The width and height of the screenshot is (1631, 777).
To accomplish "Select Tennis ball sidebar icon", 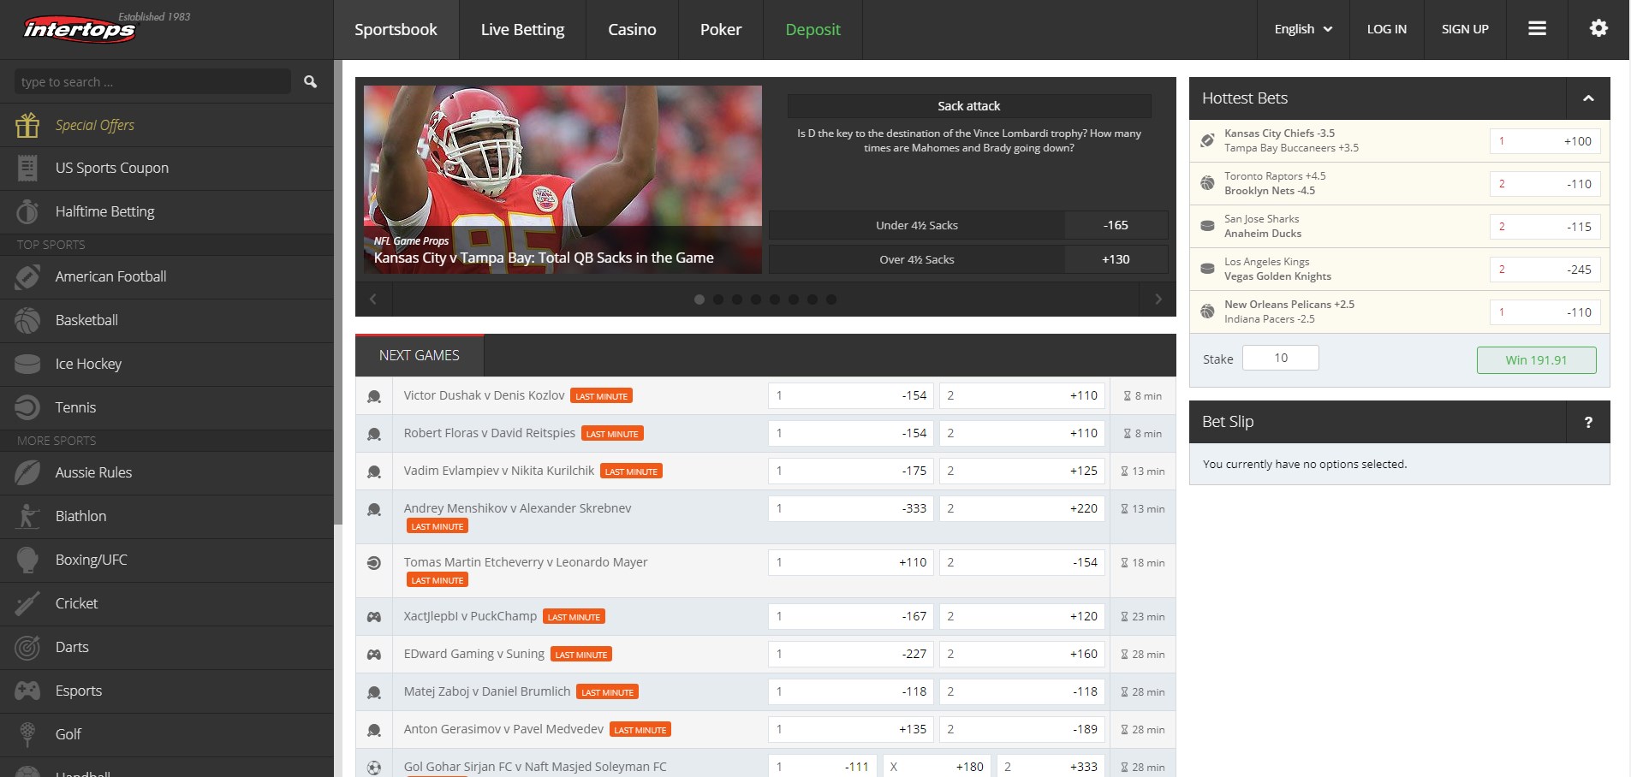I will [27, 407].
